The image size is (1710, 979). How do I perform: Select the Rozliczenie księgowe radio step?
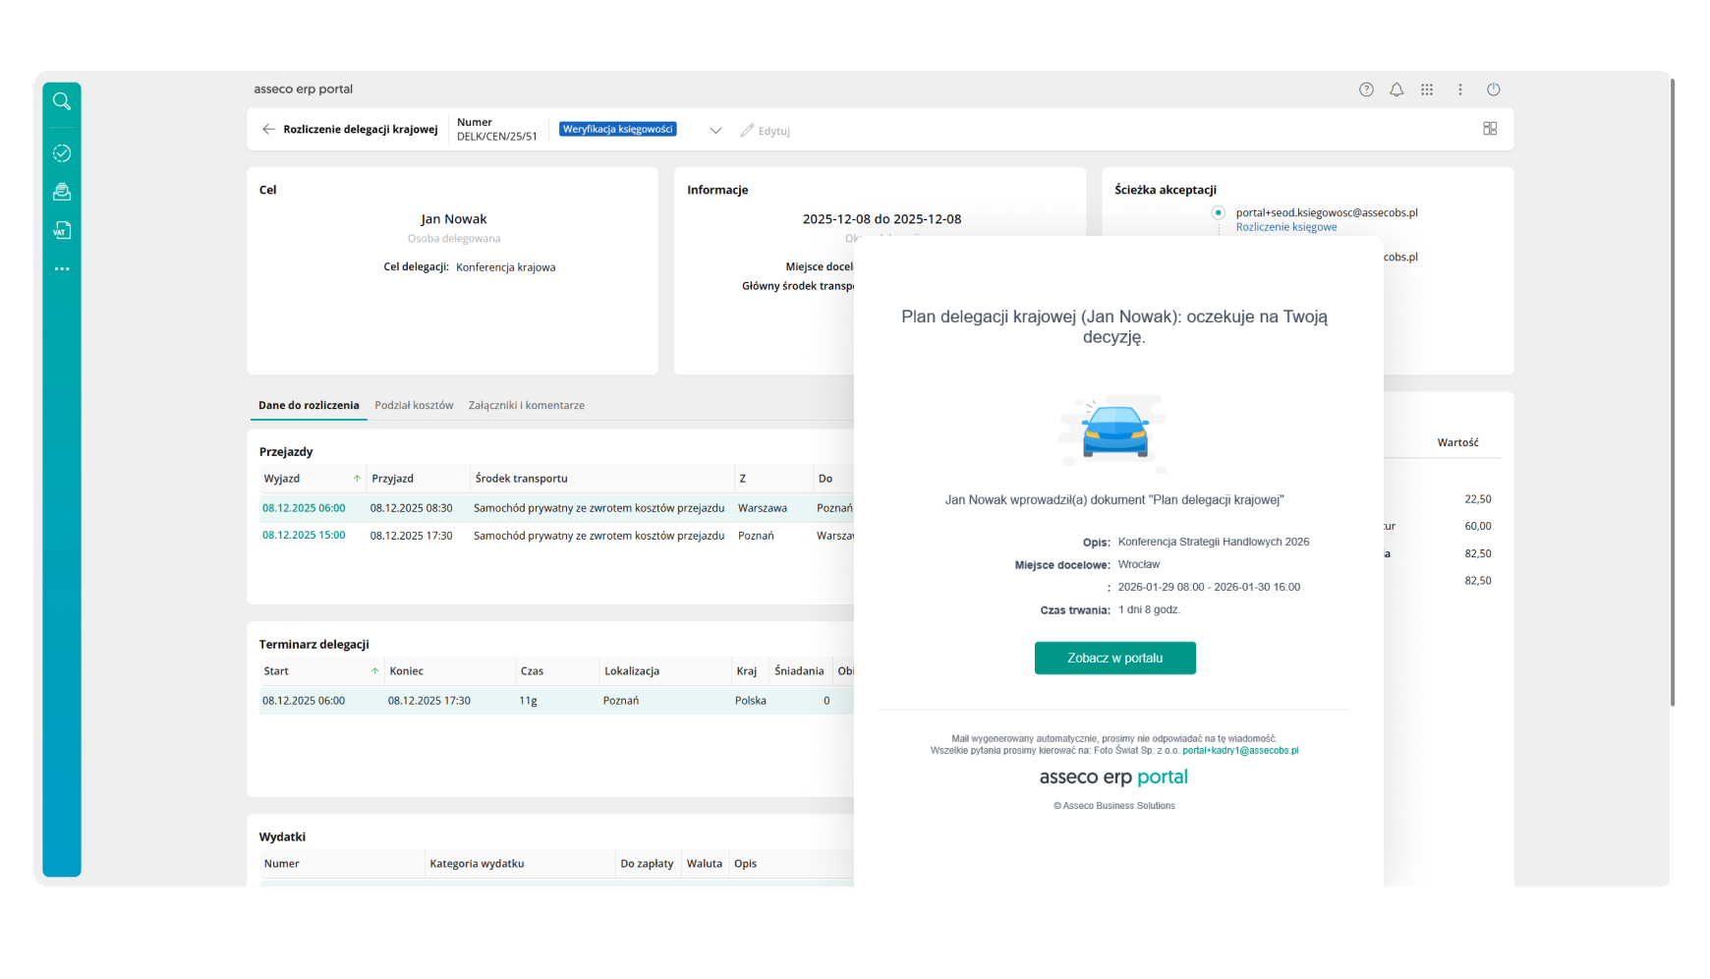1219,212
